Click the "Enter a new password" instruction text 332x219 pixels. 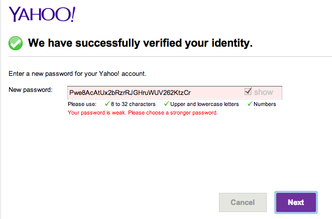pos(77,74)
